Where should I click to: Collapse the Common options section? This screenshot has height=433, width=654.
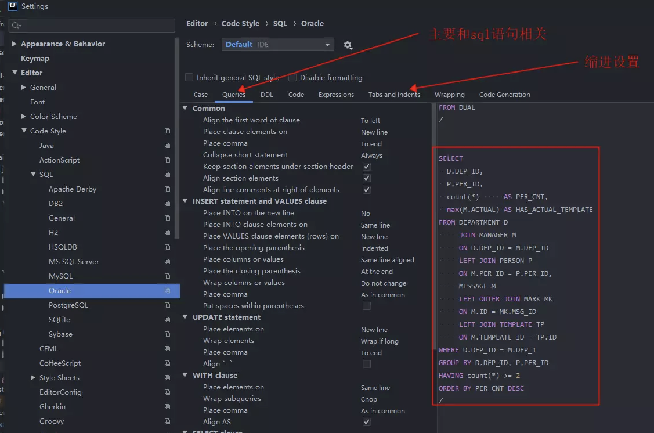185,108
